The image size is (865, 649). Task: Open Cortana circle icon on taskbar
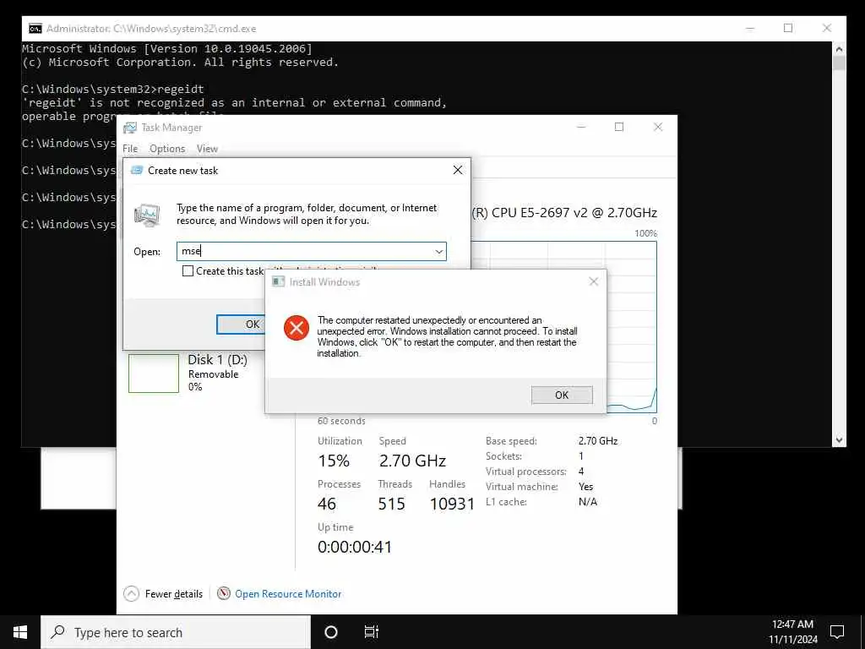(331, 632)
